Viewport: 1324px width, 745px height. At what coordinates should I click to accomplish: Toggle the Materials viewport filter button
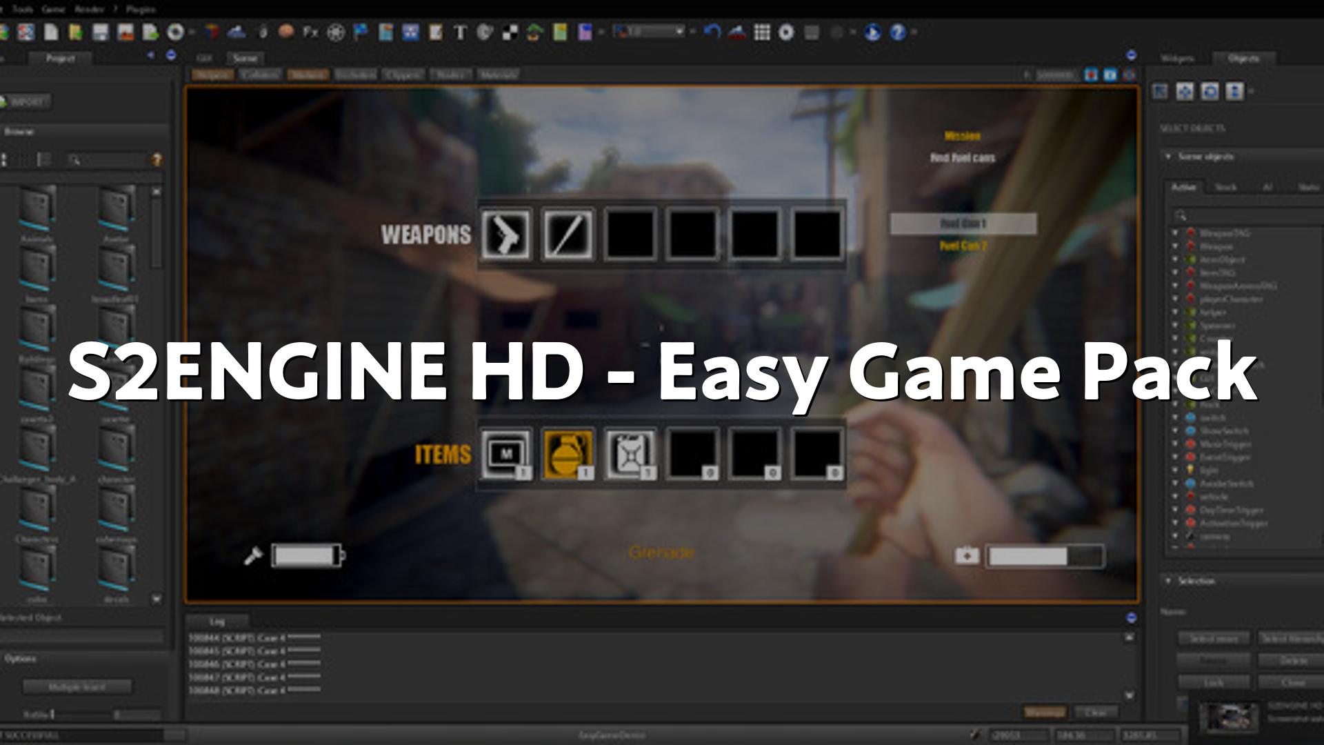click(x=498, y=74)
